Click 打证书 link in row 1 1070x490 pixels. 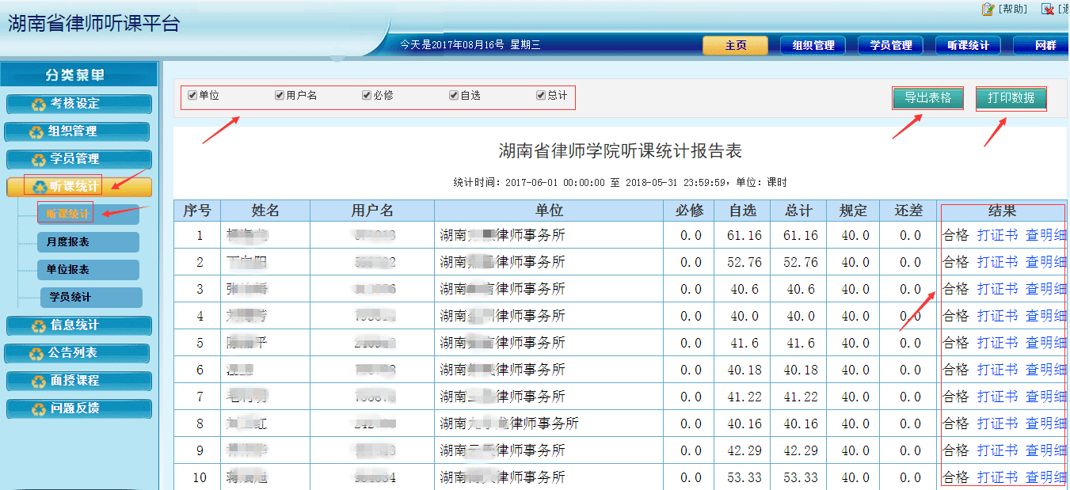[997, 235]
